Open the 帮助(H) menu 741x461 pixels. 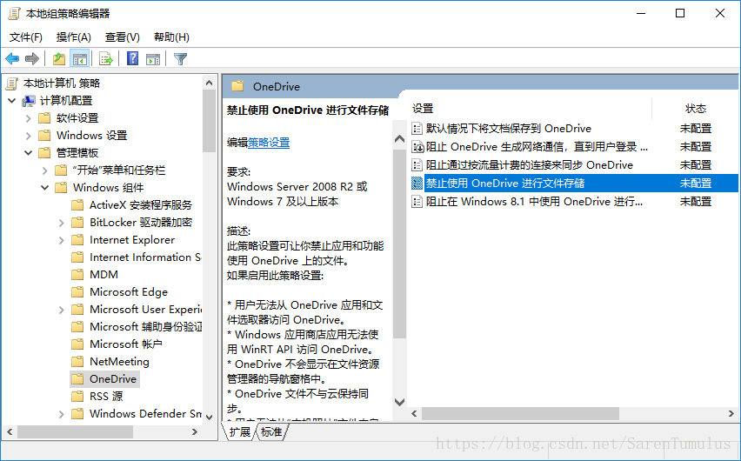[x=171, y=37]
